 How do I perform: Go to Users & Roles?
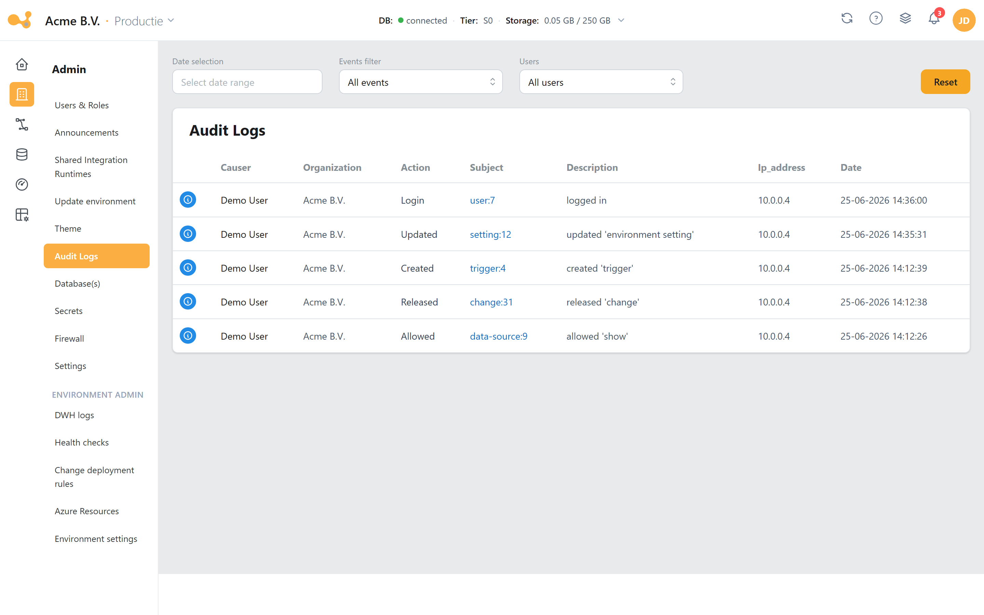pyautogui.click(x=82, y=105)
